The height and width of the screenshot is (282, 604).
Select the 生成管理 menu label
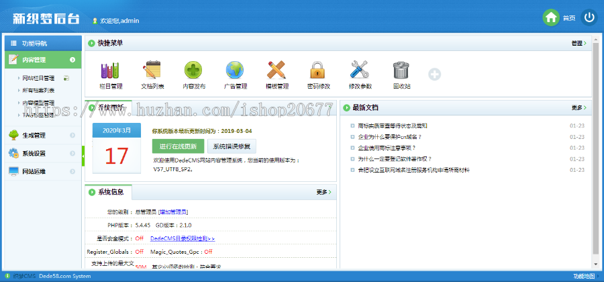click(x=34, y=135)
